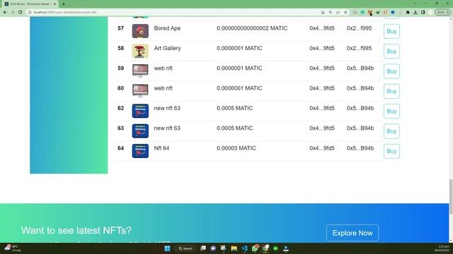Image resolution: width=453 pixels, height=254 pixels.
Task: Open new nft 63 thumbnail in row 62
Action: (140, 111)
